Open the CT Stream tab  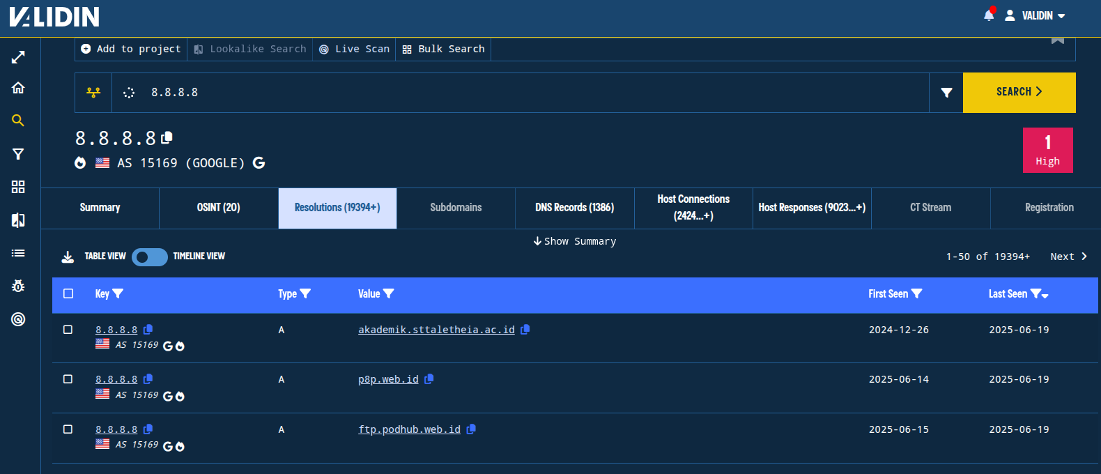click(931, 208)
